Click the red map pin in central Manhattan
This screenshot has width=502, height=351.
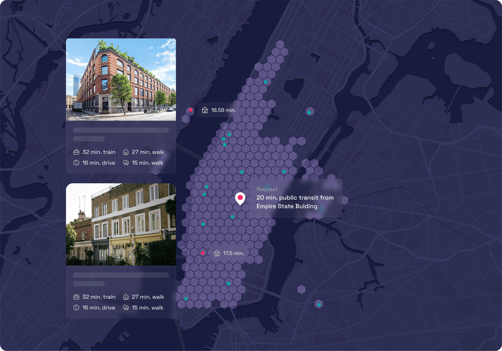pos(240,198)
